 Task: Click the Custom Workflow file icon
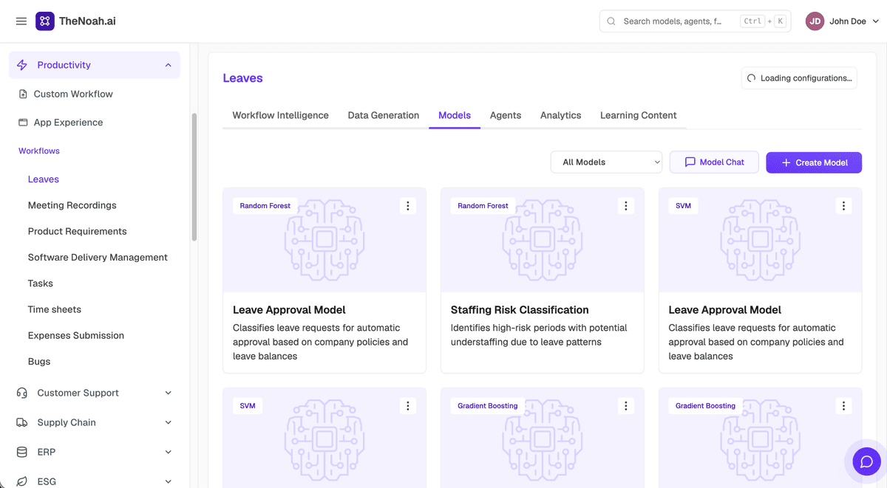tap(23, 94)
